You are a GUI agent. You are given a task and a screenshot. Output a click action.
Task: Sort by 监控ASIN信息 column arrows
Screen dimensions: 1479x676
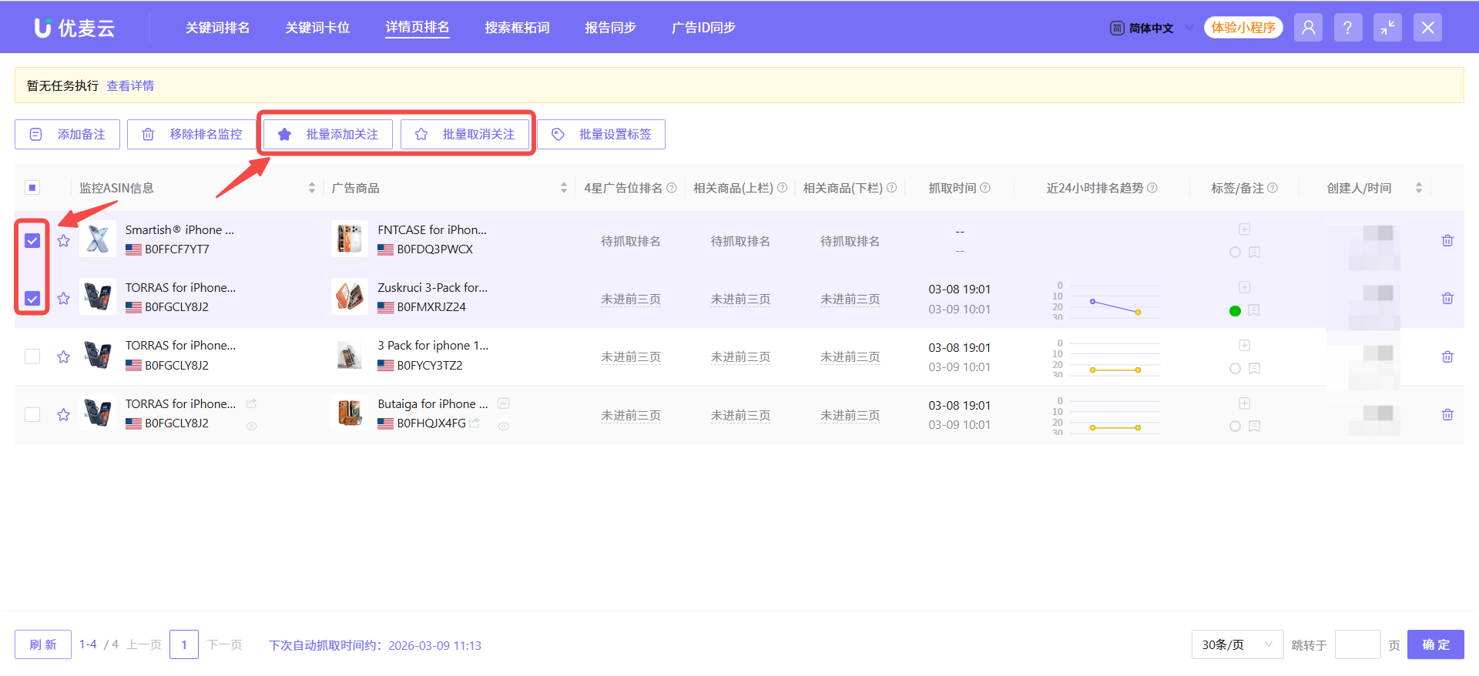[311, 188]
